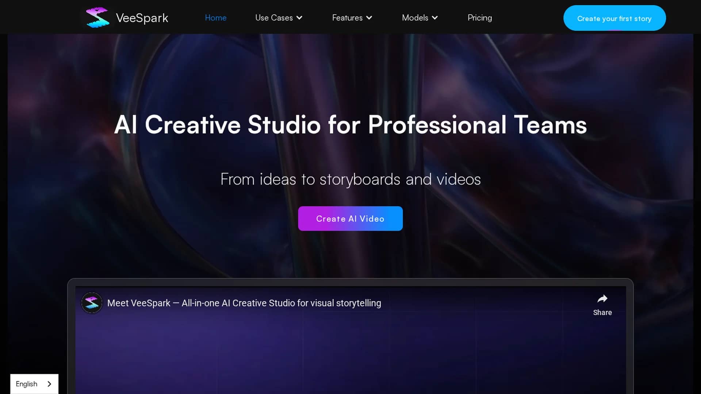The height and width of the screenshot is (394, 701).
Task: Click the Share label under the arrow
Action: pos(602,313)
